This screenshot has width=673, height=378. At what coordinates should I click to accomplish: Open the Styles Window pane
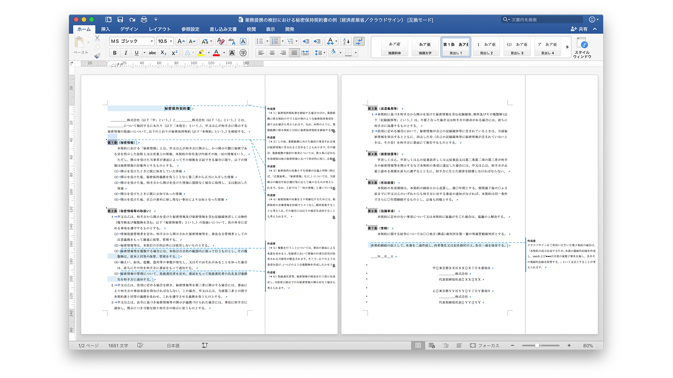tap(582, 48)
